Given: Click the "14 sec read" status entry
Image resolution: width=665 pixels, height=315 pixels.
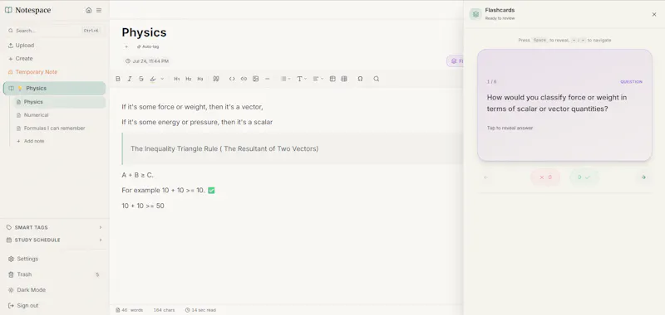Looking at the screenshot, I should (x=200, y=310).
